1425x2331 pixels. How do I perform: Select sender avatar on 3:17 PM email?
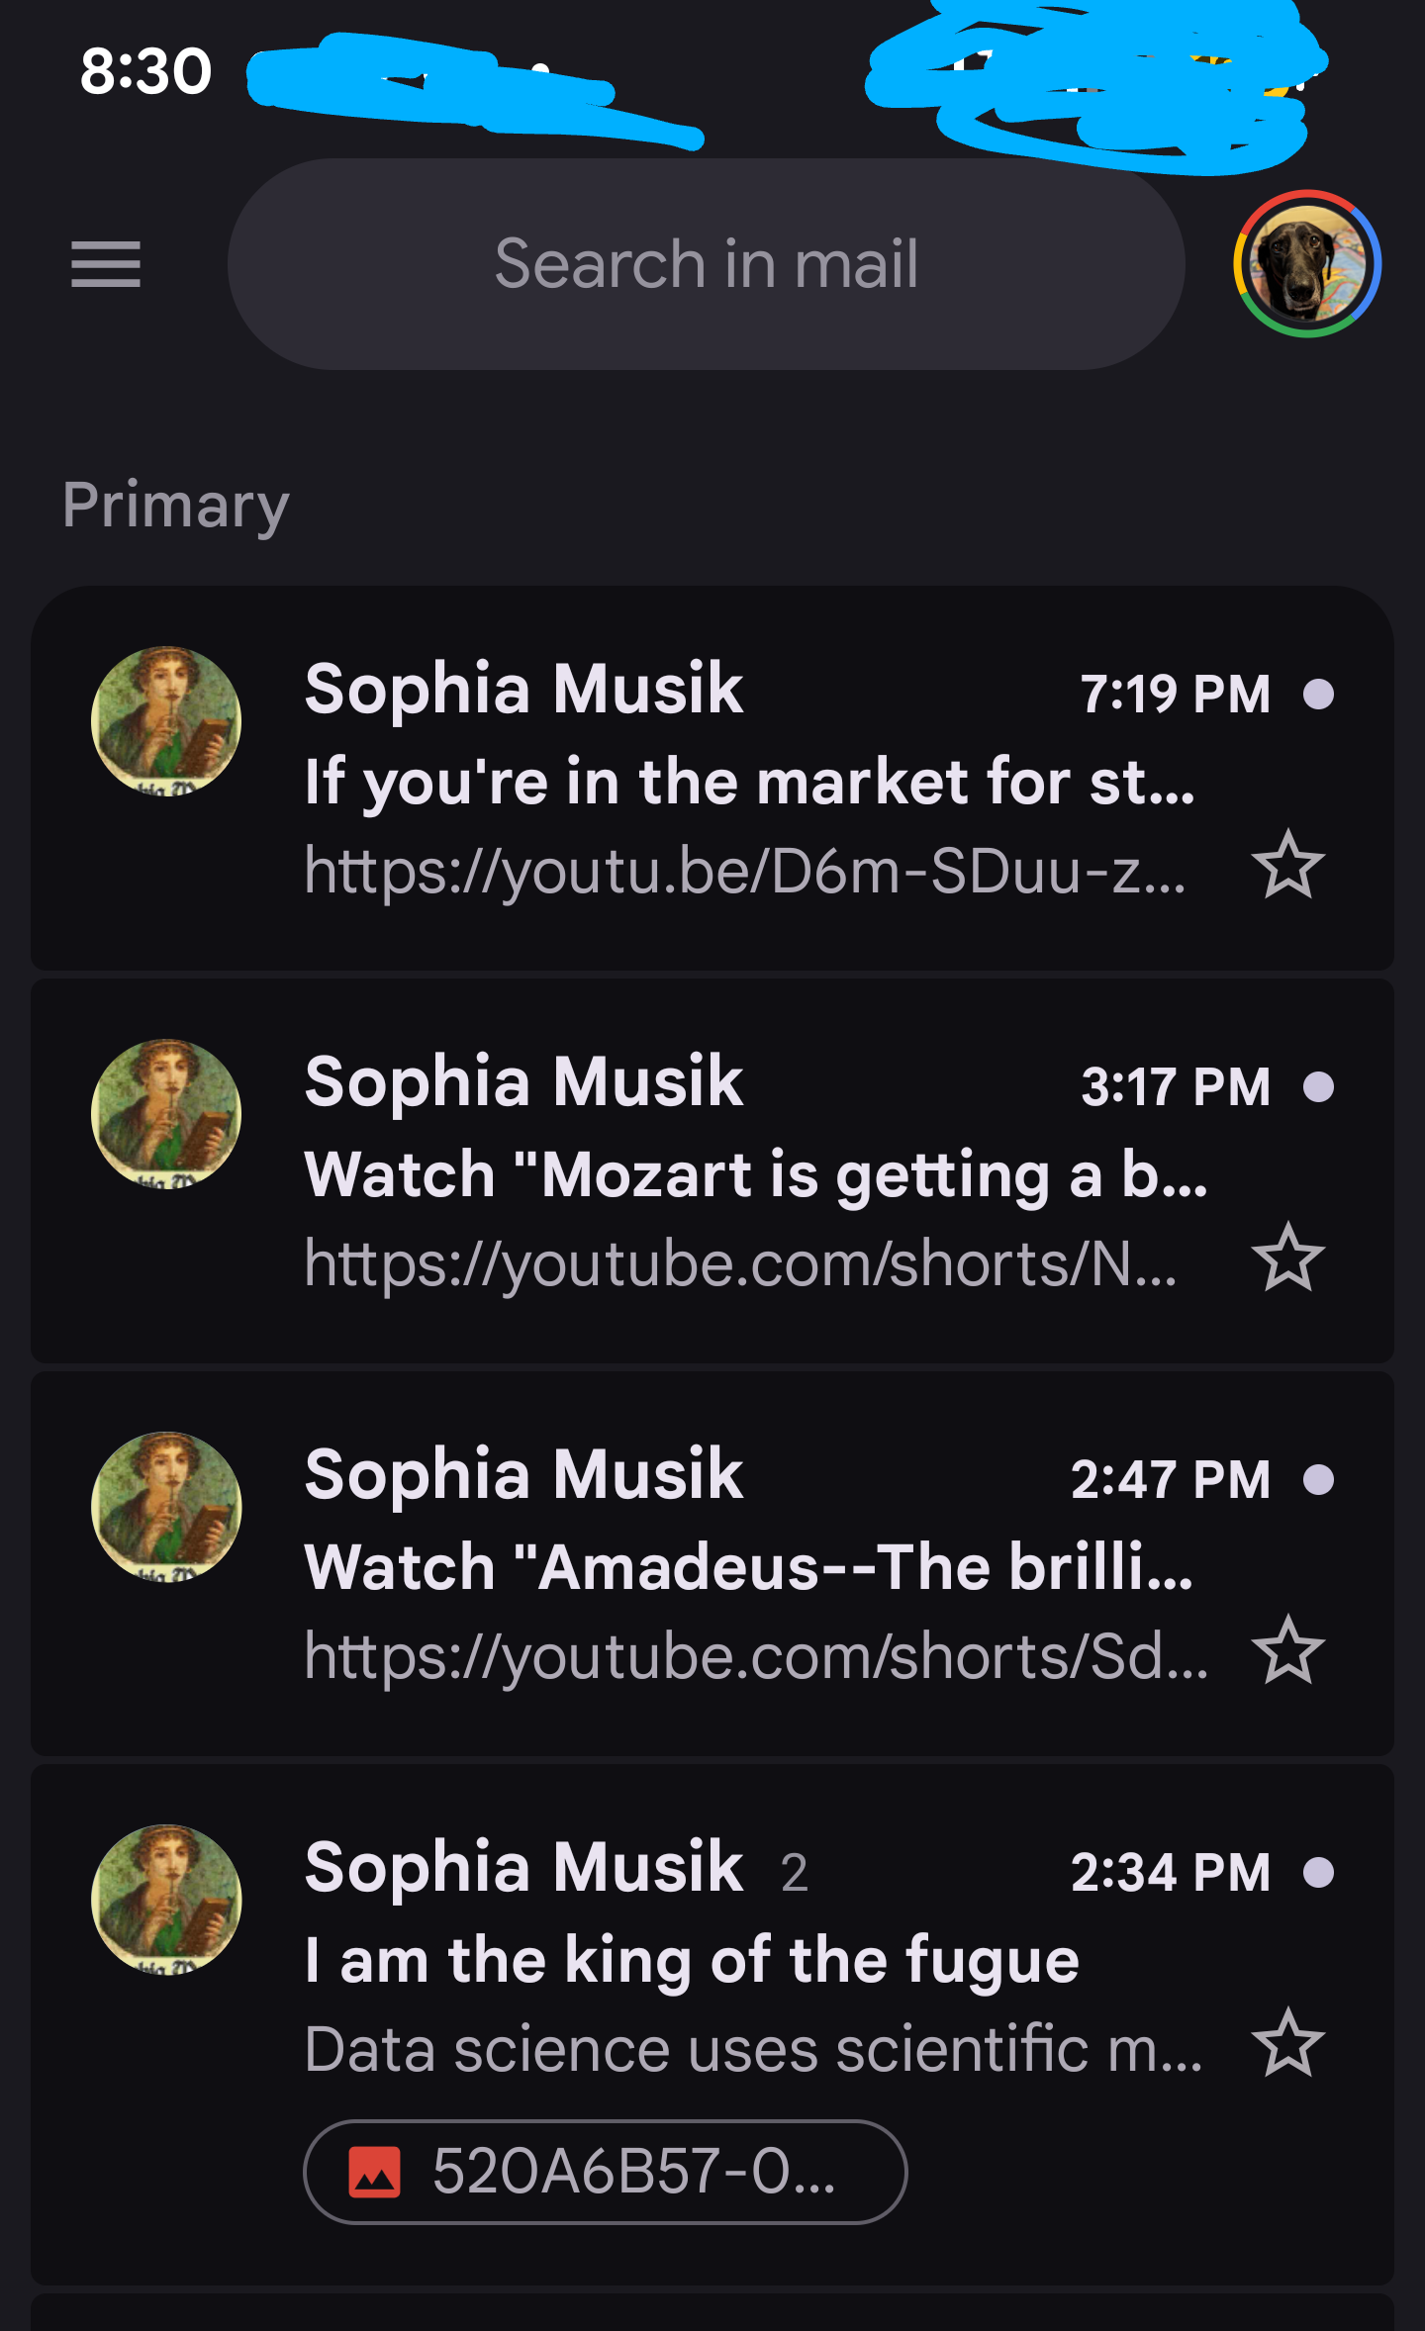coord(166,1114)
